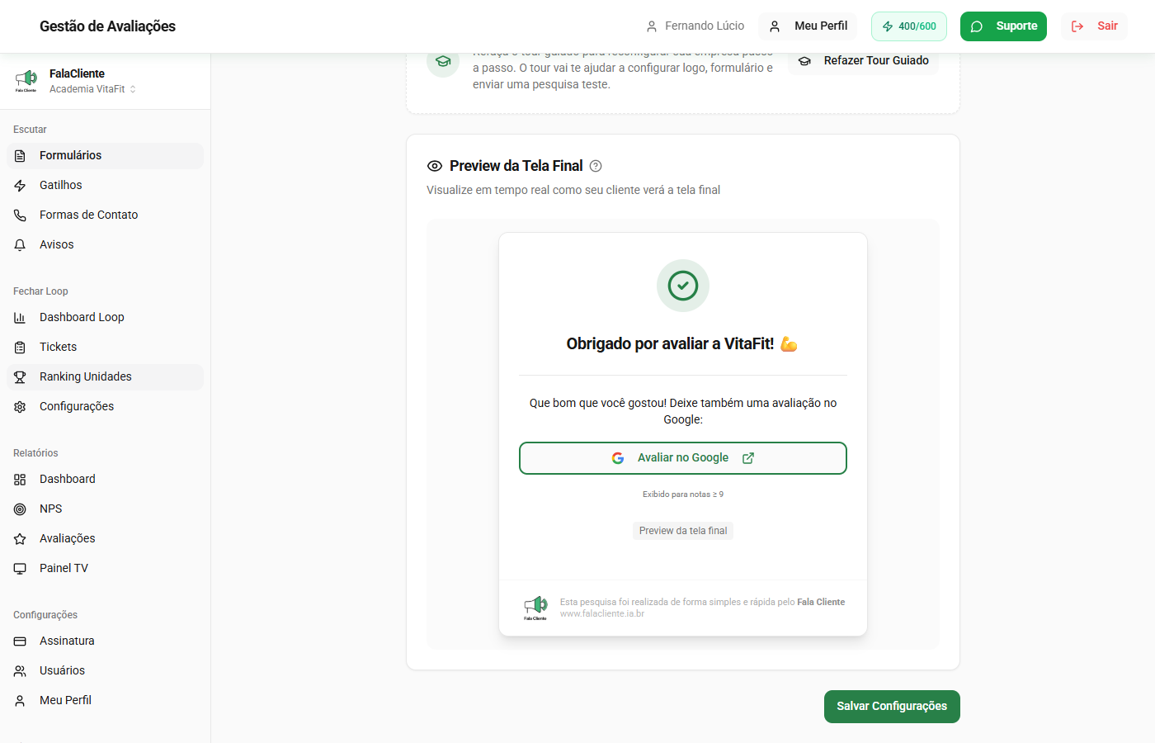Open the Formulários sidebar item
1155x743 pixels.
pos(71,156)
